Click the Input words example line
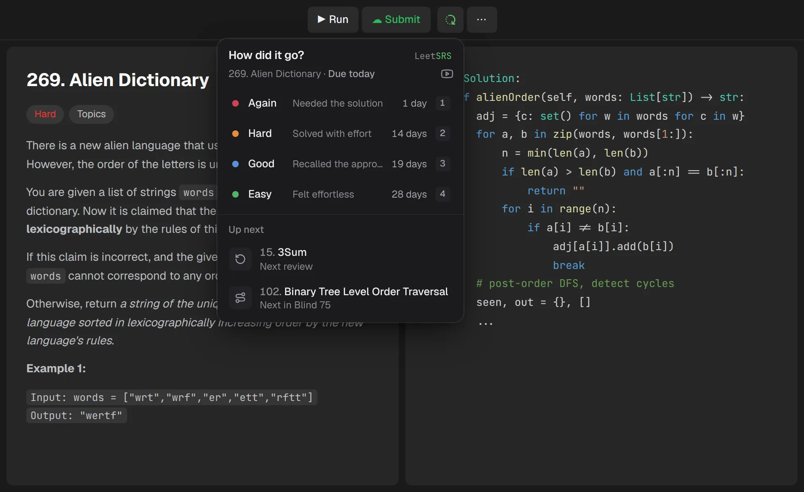This screenshot has width=804, height=492. [172, 397]
